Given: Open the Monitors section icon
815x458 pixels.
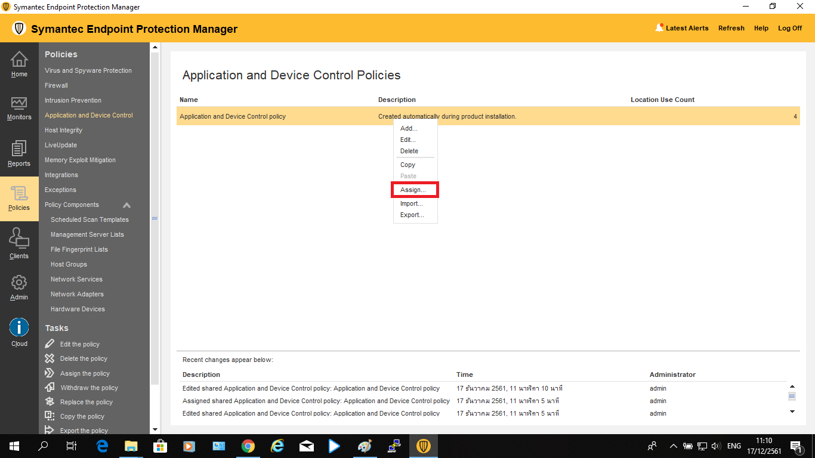Looking at the screenshot, I should (19, 104).
